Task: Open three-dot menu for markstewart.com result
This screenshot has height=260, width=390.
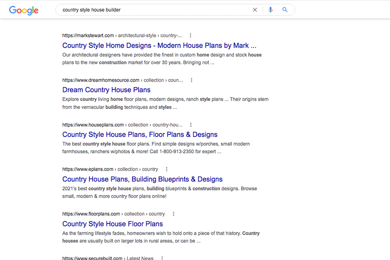Action: 190,36
